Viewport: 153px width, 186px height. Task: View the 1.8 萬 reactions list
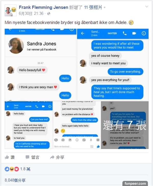click(x=18, y=169)
